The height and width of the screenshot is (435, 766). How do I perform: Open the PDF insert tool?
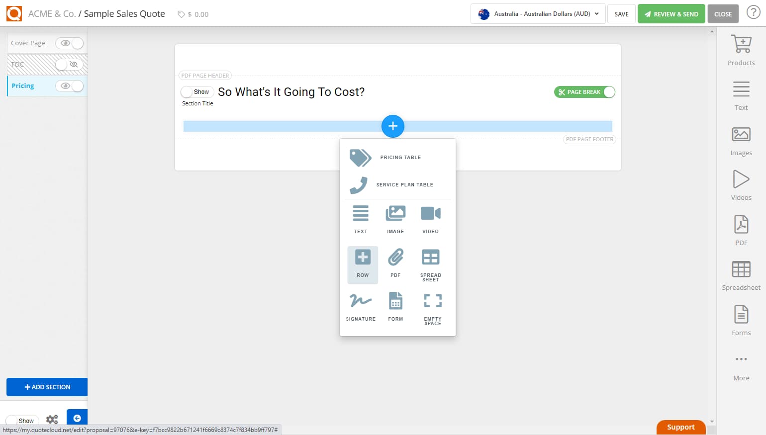coord(741,229)
